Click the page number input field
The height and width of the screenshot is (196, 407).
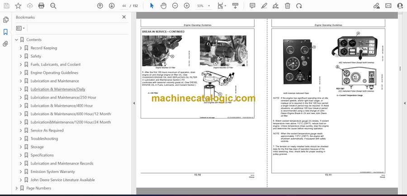coord(124,6)
